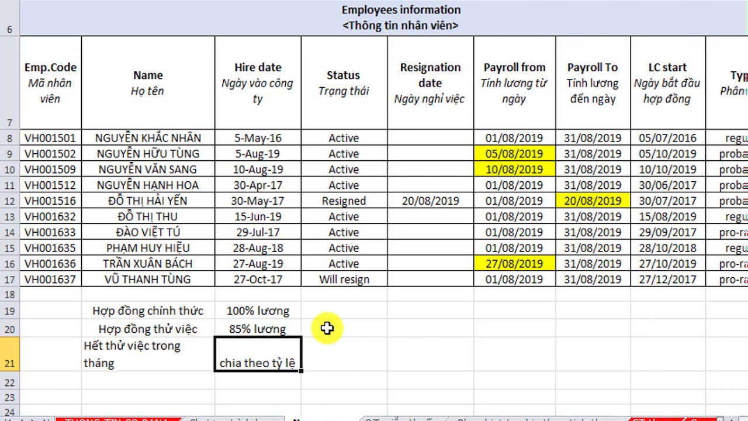Select LC start date 27/12/2017

click(x=667, y=279)
